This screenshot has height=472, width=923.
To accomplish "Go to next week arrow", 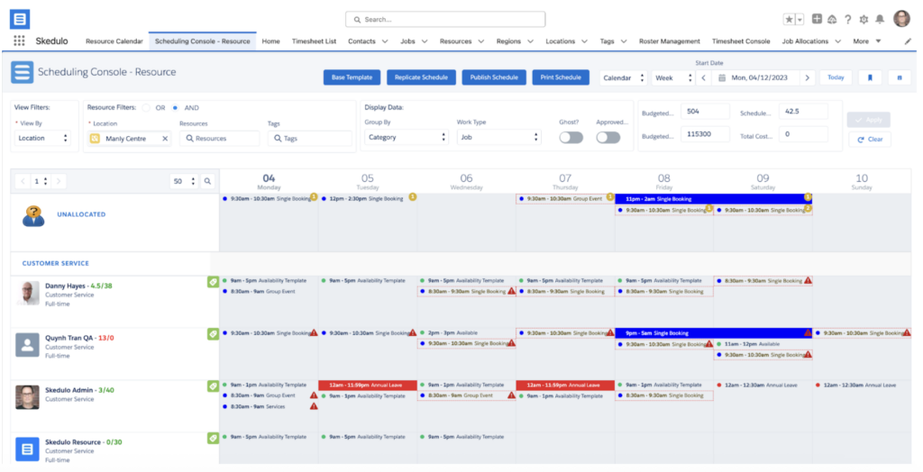I will click(x=807, y=77).
